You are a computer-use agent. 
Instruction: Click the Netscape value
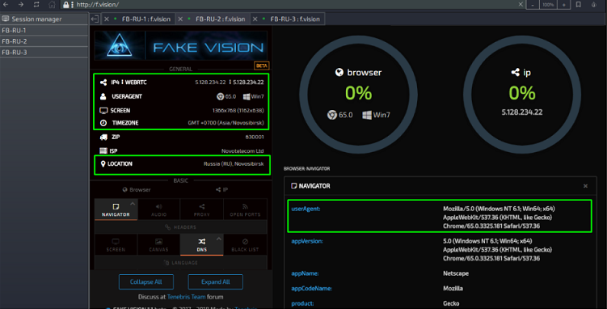pos(456,273)
